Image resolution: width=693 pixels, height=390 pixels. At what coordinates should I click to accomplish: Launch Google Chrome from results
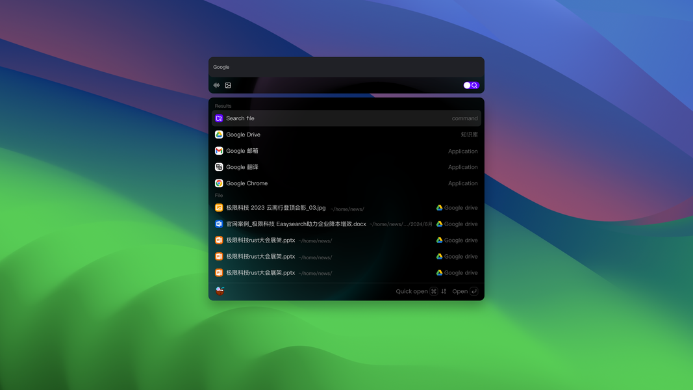(346, 183)
